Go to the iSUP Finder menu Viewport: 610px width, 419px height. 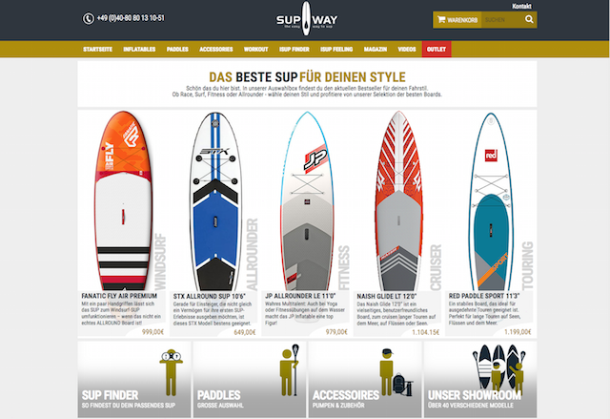pyautogui.click(x=295, y=49)
